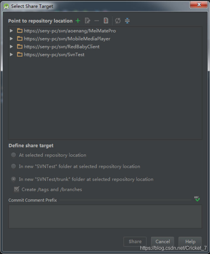210x254 pixels.
Task: Remove the selected repository location
Action: [x=96, y=21]
